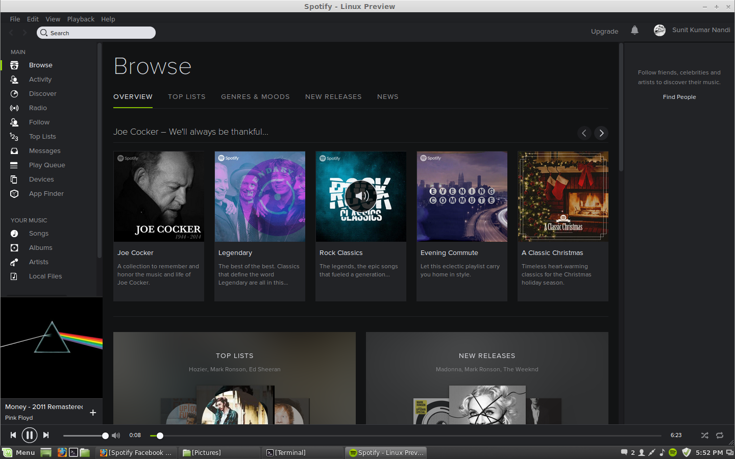Click the user profile avatar
The height and width of the screenshot is (459, 735).
[659, 30]
